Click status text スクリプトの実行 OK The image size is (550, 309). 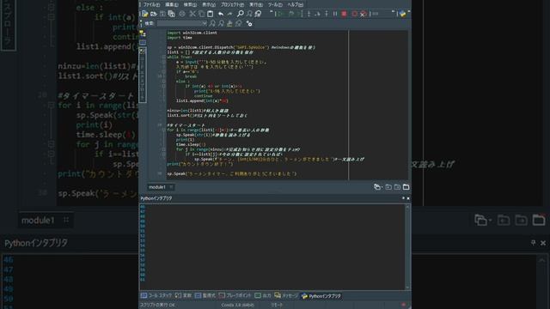(157, 305)
